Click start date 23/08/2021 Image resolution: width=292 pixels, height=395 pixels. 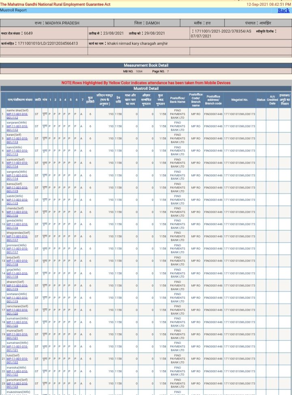pyautogui.click(x=113, y=33)
